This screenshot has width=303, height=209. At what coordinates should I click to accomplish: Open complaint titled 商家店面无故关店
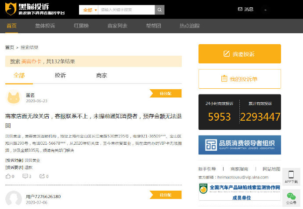click(x=94, y=121)
